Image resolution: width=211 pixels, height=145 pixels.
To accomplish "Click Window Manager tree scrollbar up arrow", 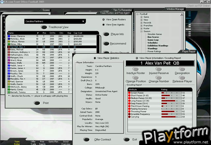I will 182,14.
